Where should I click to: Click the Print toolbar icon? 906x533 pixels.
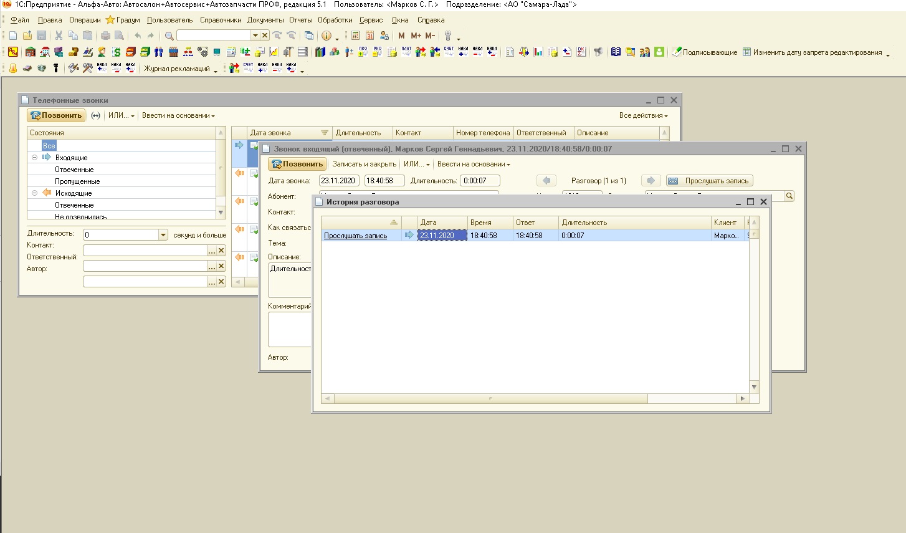click(x=105, y=36)
